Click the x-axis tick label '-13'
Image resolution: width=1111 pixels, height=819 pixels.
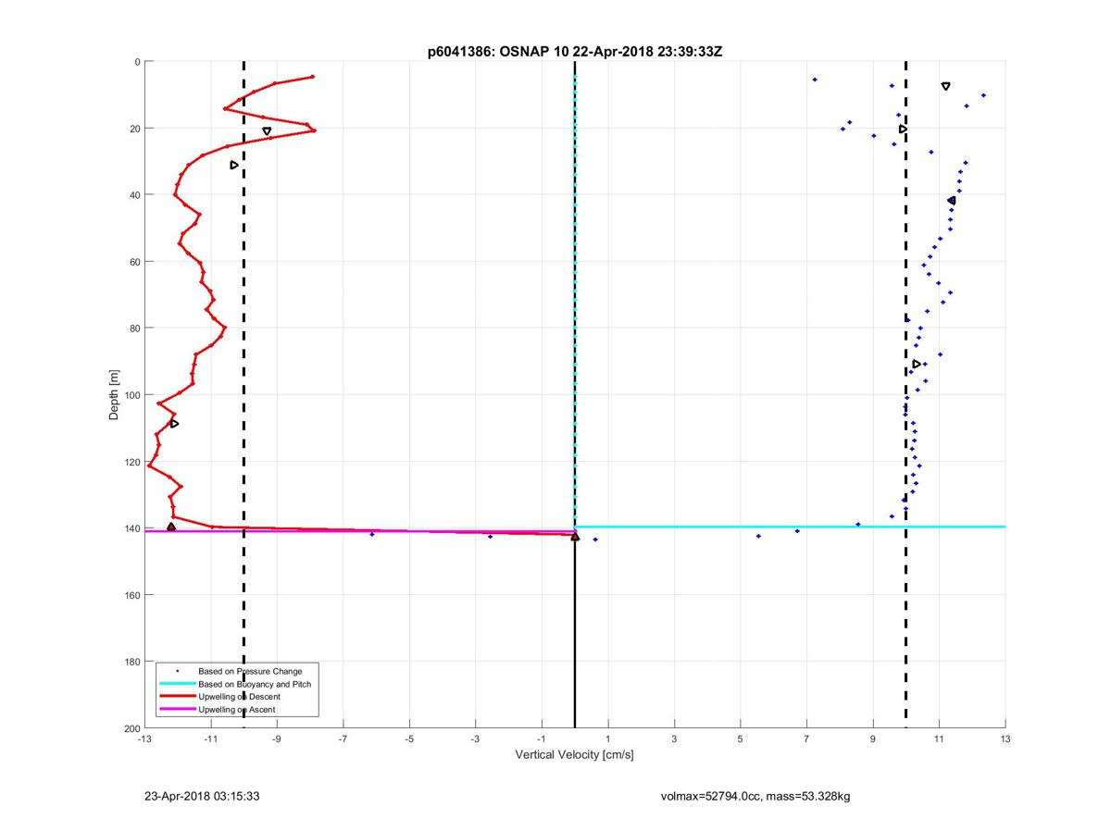tap(144, 739)
